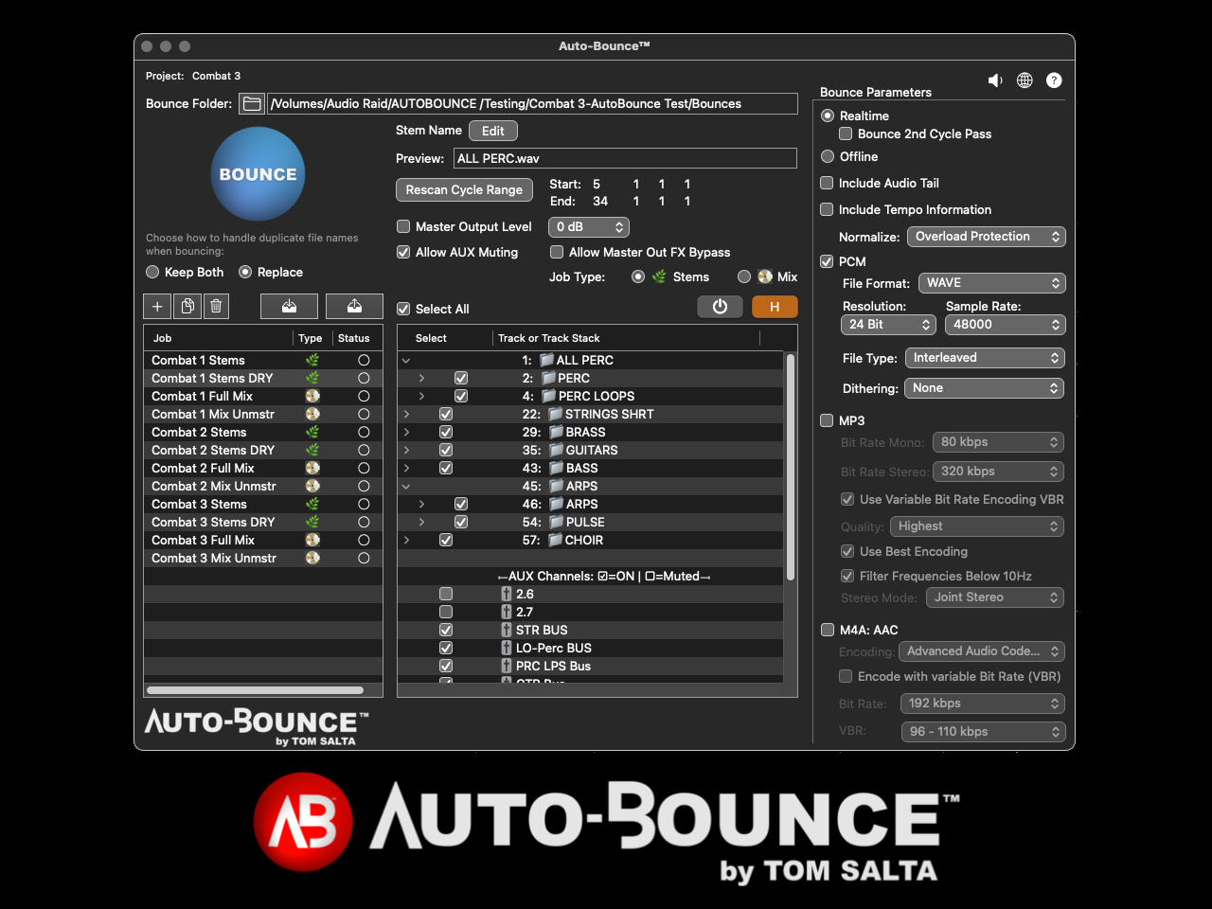Click the stems leaf icon for Combat 1 Stems
Image resolution: width=1212 pixels, height=909 pixels.
(x=312, y=361)
